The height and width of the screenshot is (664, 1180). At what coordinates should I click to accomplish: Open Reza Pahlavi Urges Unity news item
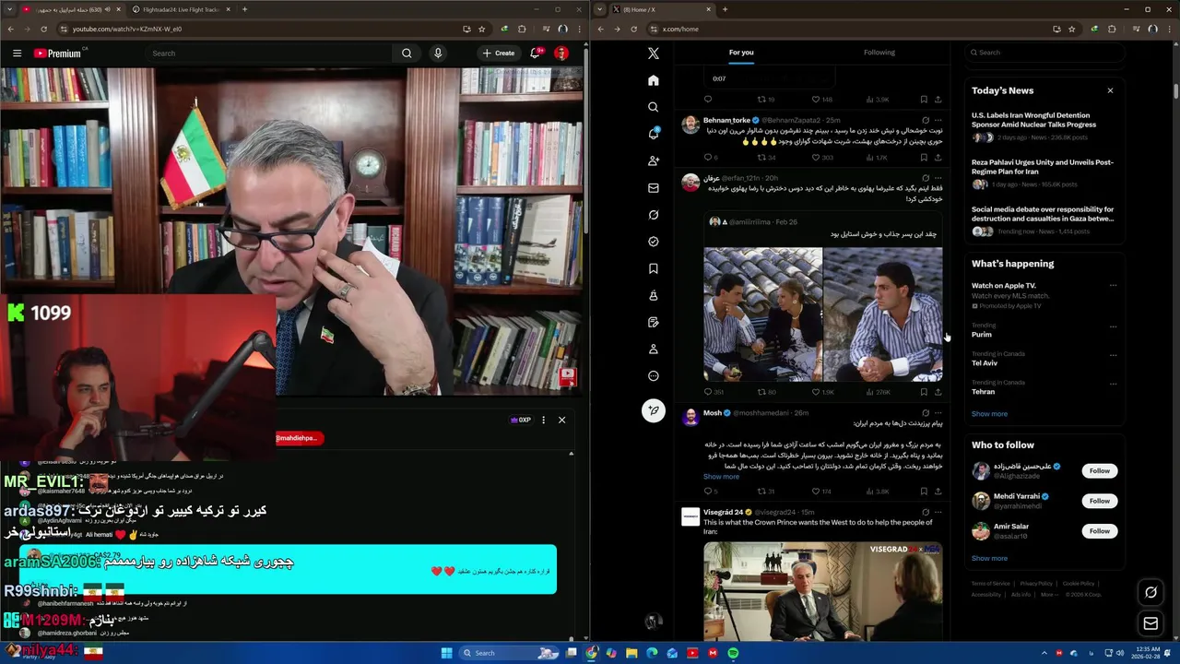[1044, 172]
